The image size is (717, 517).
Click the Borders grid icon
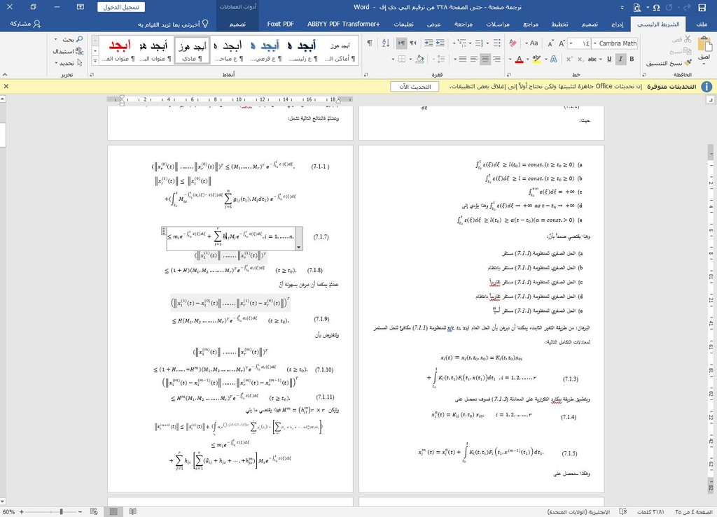(402, 59)
